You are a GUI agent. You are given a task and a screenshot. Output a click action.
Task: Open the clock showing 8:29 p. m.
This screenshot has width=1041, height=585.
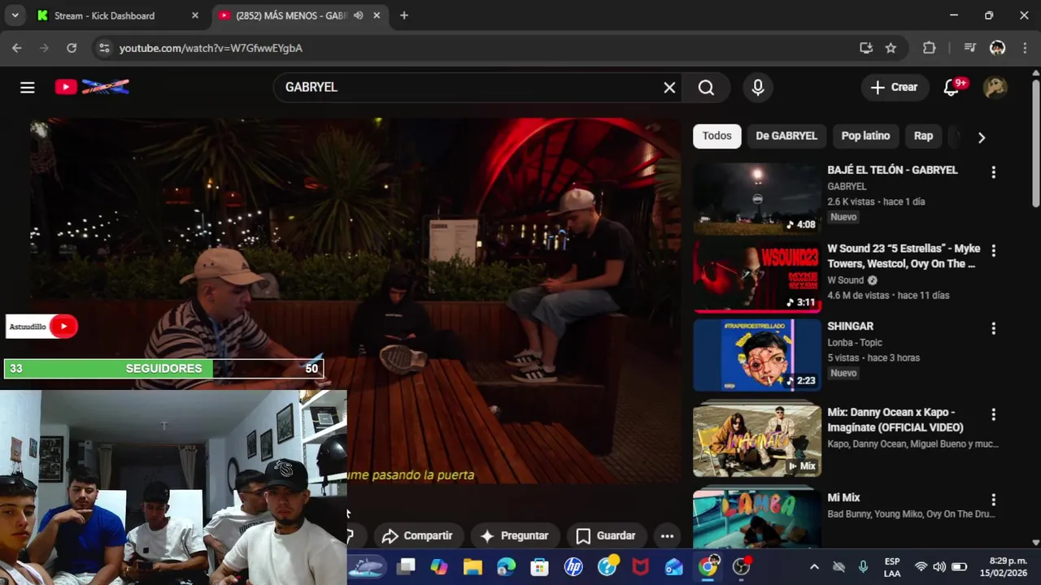(1002, 567)
